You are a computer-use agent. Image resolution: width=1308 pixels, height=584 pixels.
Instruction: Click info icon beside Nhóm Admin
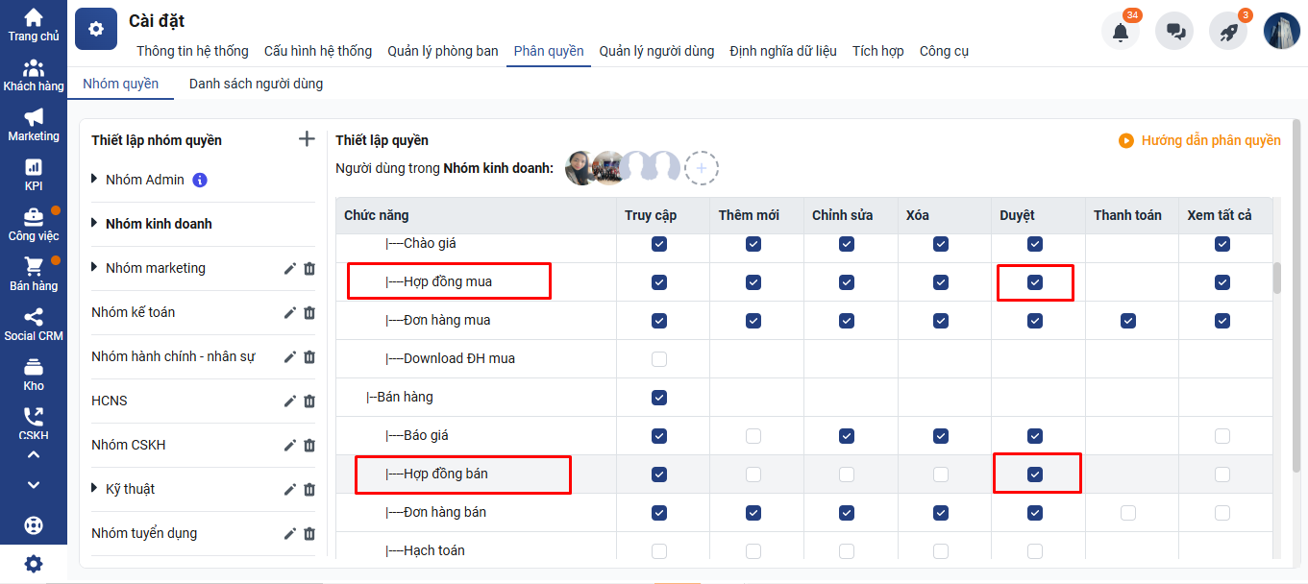[x=200, y=180]
